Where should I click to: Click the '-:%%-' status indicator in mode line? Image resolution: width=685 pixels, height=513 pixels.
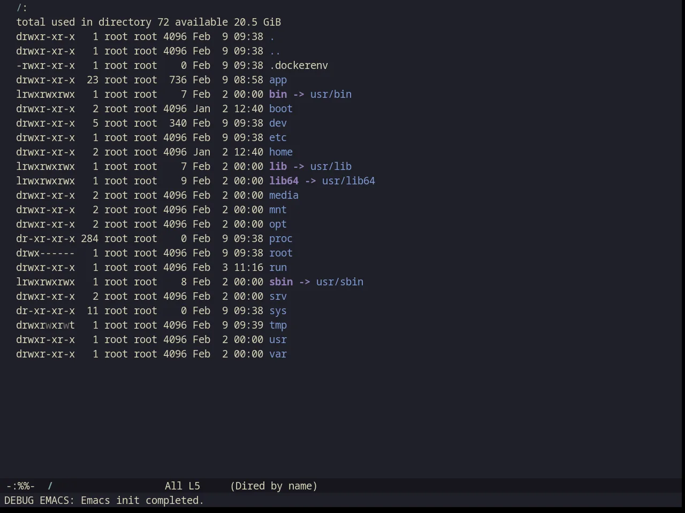(20, 486)
